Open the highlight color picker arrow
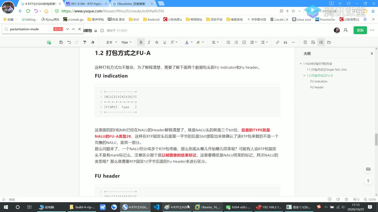Screen dimensions: 378x212 coord(203,42)
